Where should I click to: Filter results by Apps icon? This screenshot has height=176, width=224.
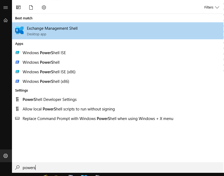coord(18,7)
